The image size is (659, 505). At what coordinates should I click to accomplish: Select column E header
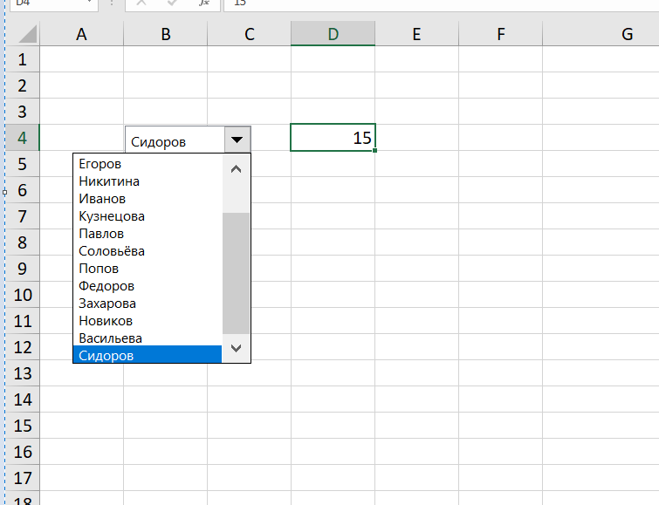[x=416, y=34]
